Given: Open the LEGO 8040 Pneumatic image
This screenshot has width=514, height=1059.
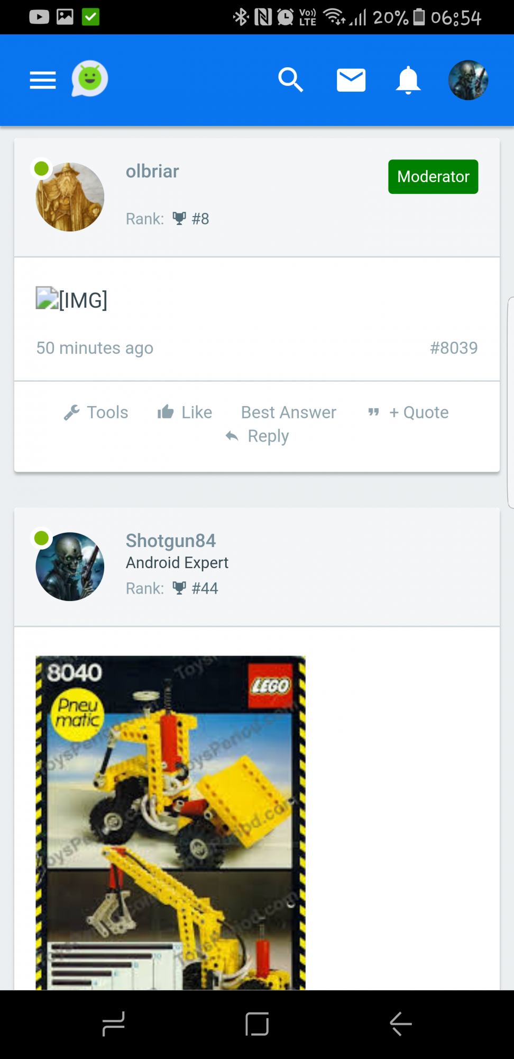Looking at the screenshot, I should tap(170, 823).
